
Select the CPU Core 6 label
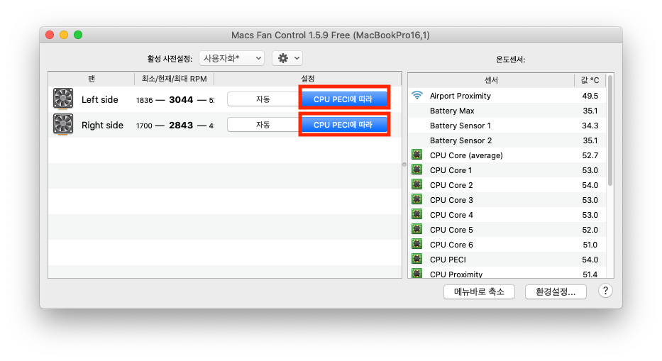[x=451, y=245]
